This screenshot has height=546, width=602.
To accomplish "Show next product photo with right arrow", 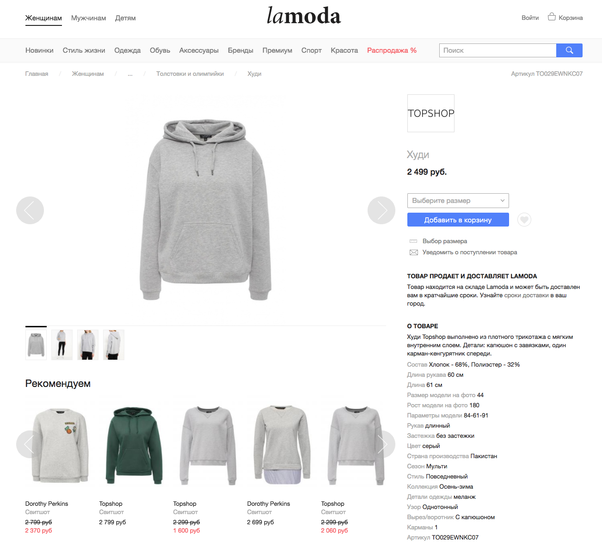I will (x=381, y=210).
